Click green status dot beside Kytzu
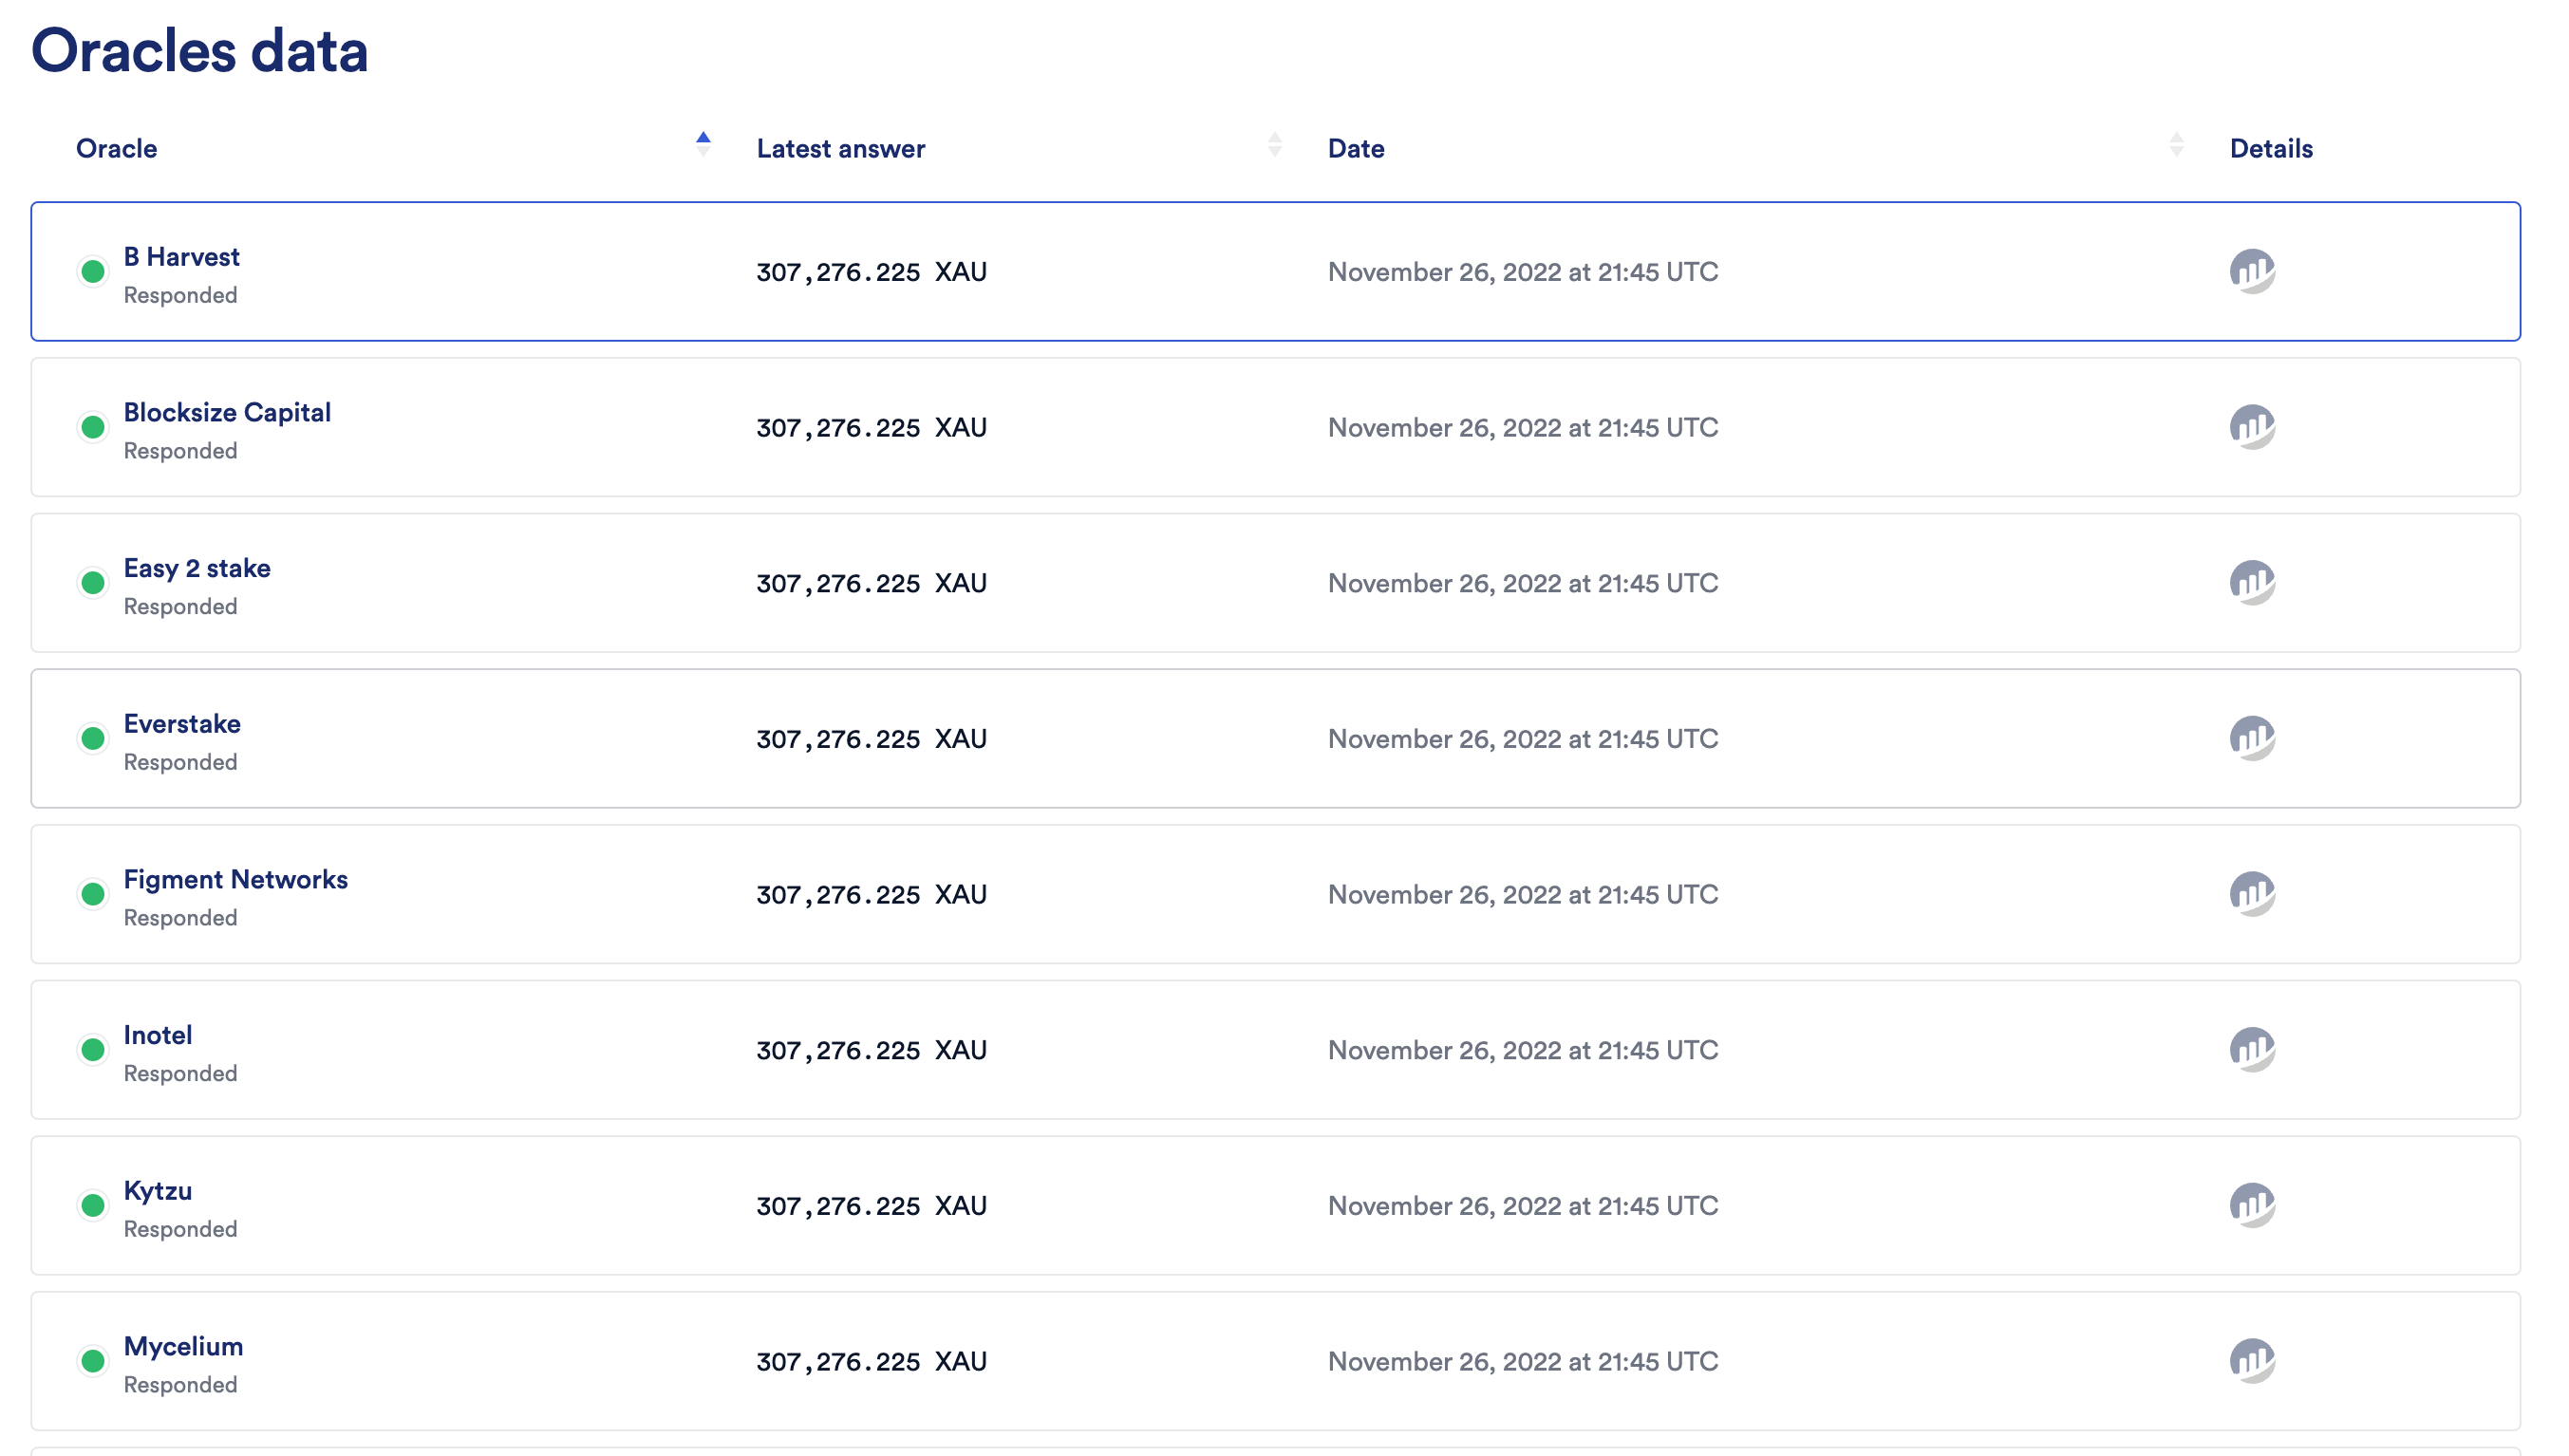Image resolution: width=2569 pixels, height=1456 pixels. click(x=93, y=1205)
